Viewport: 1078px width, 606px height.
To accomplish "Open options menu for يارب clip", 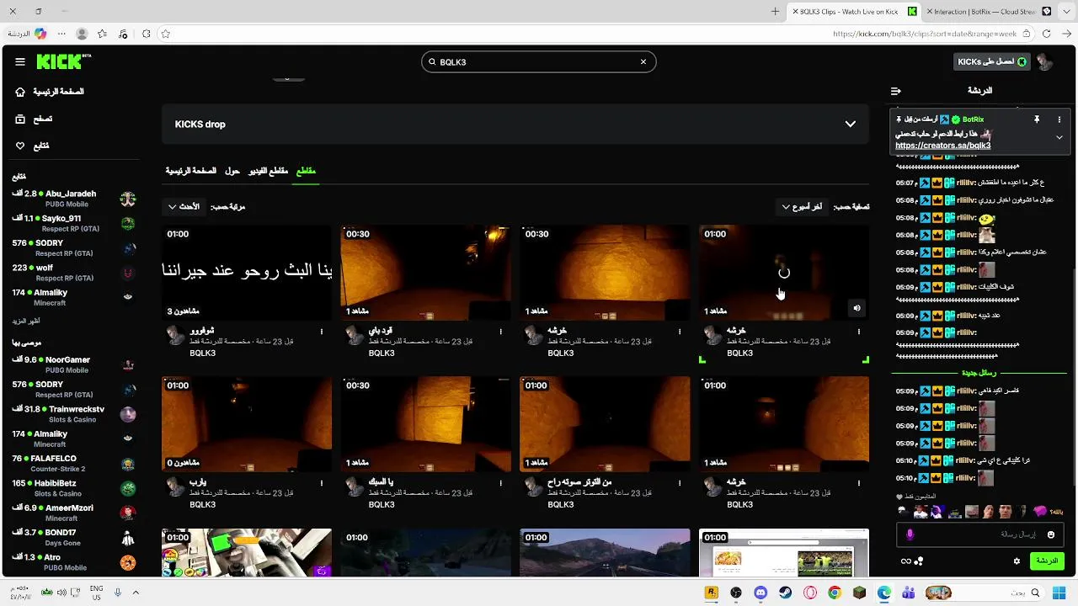I will point(322,483).
